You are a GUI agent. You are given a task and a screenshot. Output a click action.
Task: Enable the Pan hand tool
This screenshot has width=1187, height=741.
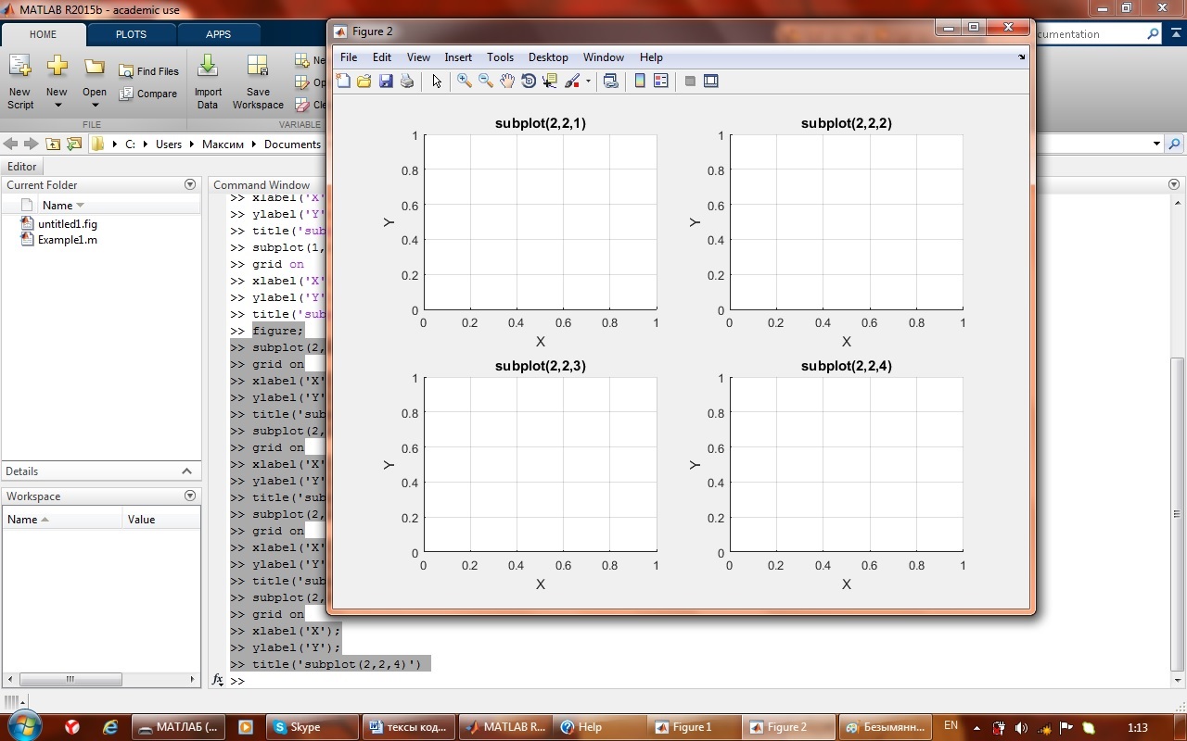[x=507, y=82]
